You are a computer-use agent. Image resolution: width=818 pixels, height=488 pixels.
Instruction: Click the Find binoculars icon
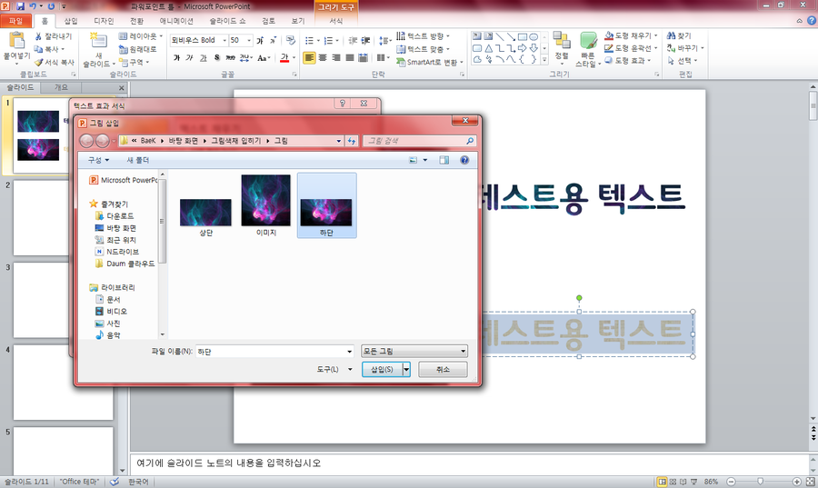(671, 35)
